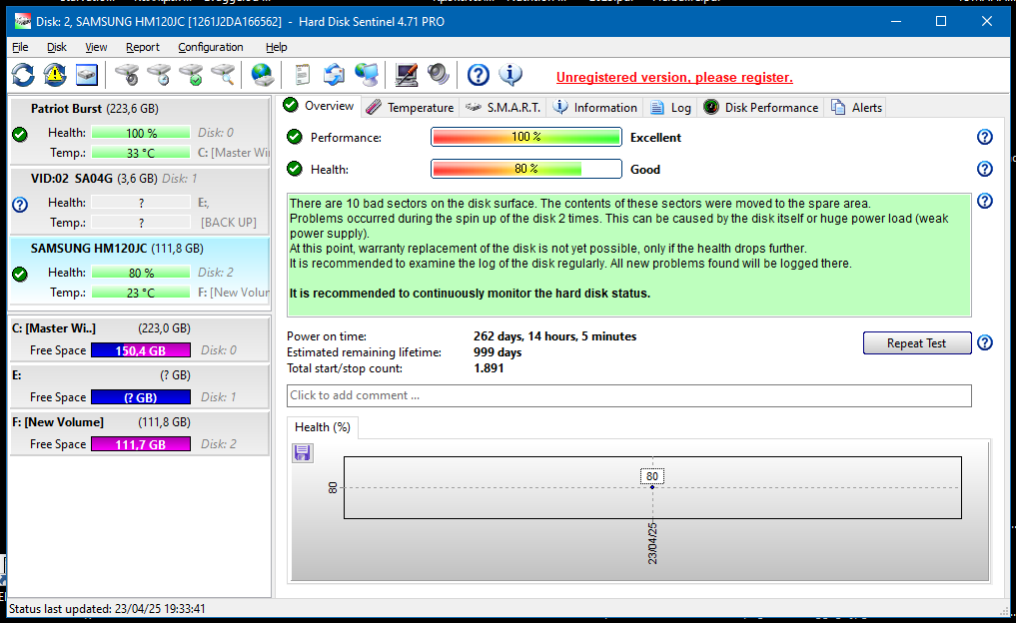Image resolution: width=1016 pixels, height=623 pixels.
Task: Switch to the S.M.A.R.T. tab
Action: pyautogui.click(x=503, y=108)
